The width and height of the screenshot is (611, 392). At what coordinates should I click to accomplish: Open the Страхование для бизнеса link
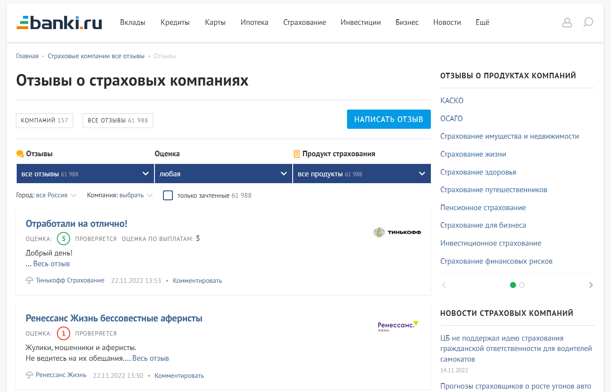pos(483,226)
